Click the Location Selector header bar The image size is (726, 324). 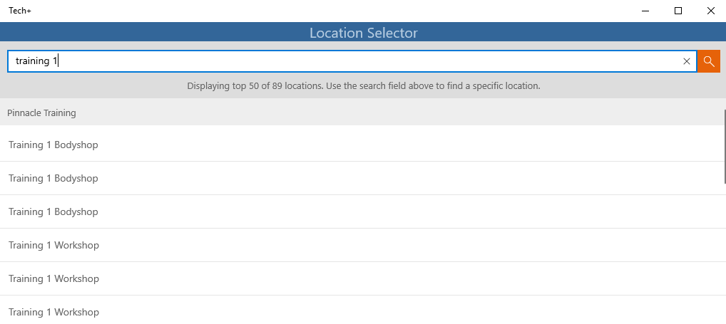click(363, 33)
